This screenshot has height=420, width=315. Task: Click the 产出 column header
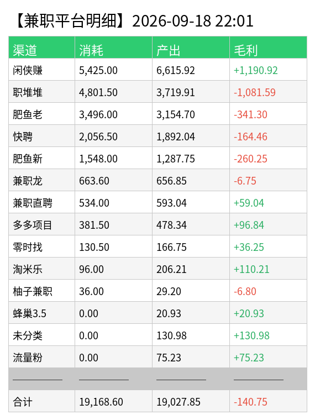pyautogui.click(x=169, y=50)
